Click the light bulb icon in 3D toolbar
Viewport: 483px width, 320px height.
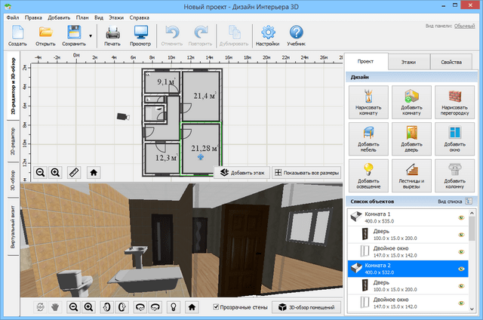174,307
